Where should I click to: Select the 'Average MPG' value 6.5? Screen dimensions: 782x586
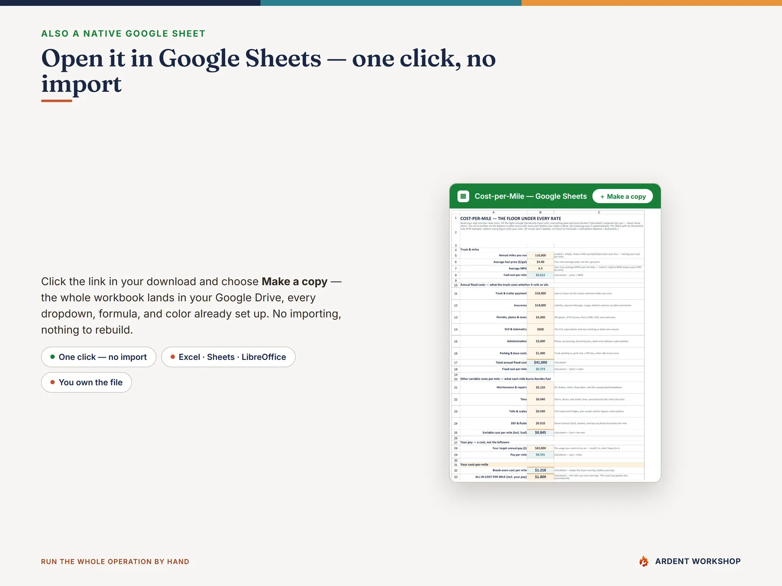[540, 269]
